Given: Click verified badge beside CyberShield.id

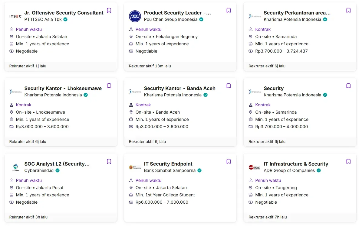Looking at the screenshot, I should (58, 170).
